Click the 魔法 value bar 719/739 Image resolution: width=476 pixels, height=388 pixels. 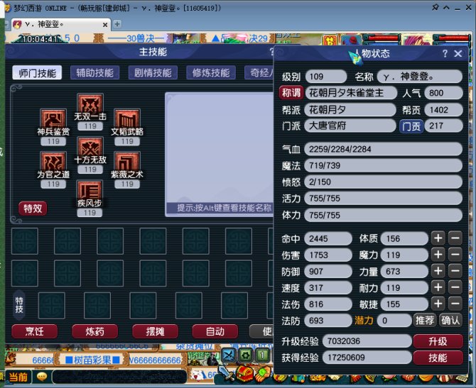coord(383,165)
